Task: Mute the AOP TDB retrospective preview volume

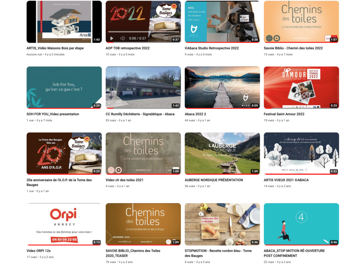Action: [x=122, y=38]
